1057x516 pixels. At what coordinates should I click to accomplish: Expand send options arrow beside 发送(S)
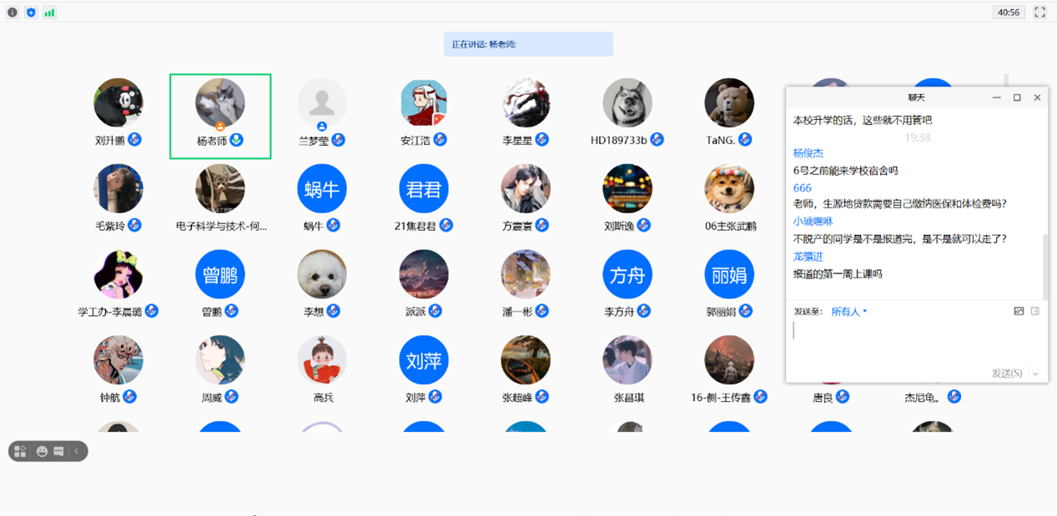click(1035, 373)
